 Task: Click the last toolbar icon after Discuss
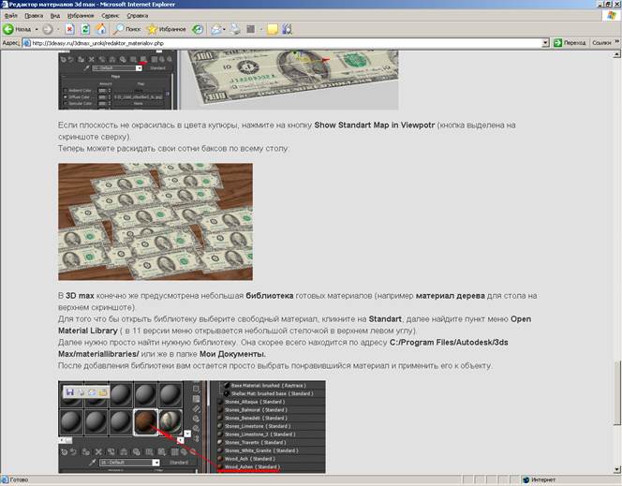click(x=288, y=29)
